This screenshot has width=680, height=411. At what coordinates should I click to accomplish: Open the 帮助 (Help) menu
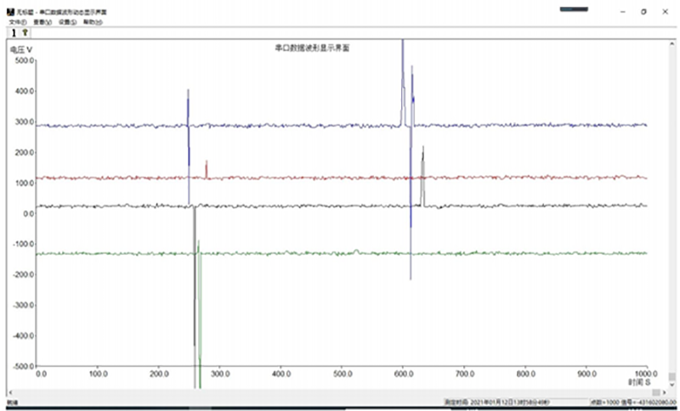click(x=93, y=22)
